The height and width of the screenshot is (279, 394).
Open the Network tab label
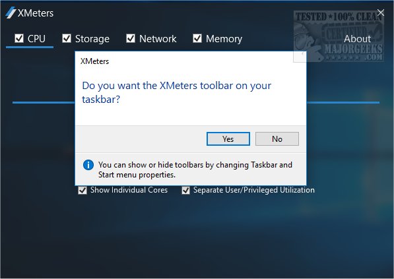158,39
